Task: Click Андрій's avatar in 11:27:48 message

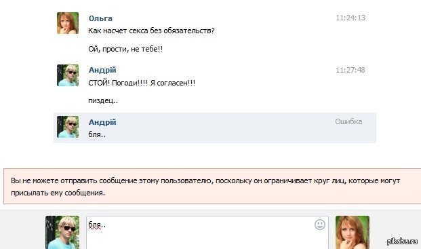Action: (68, 75)
